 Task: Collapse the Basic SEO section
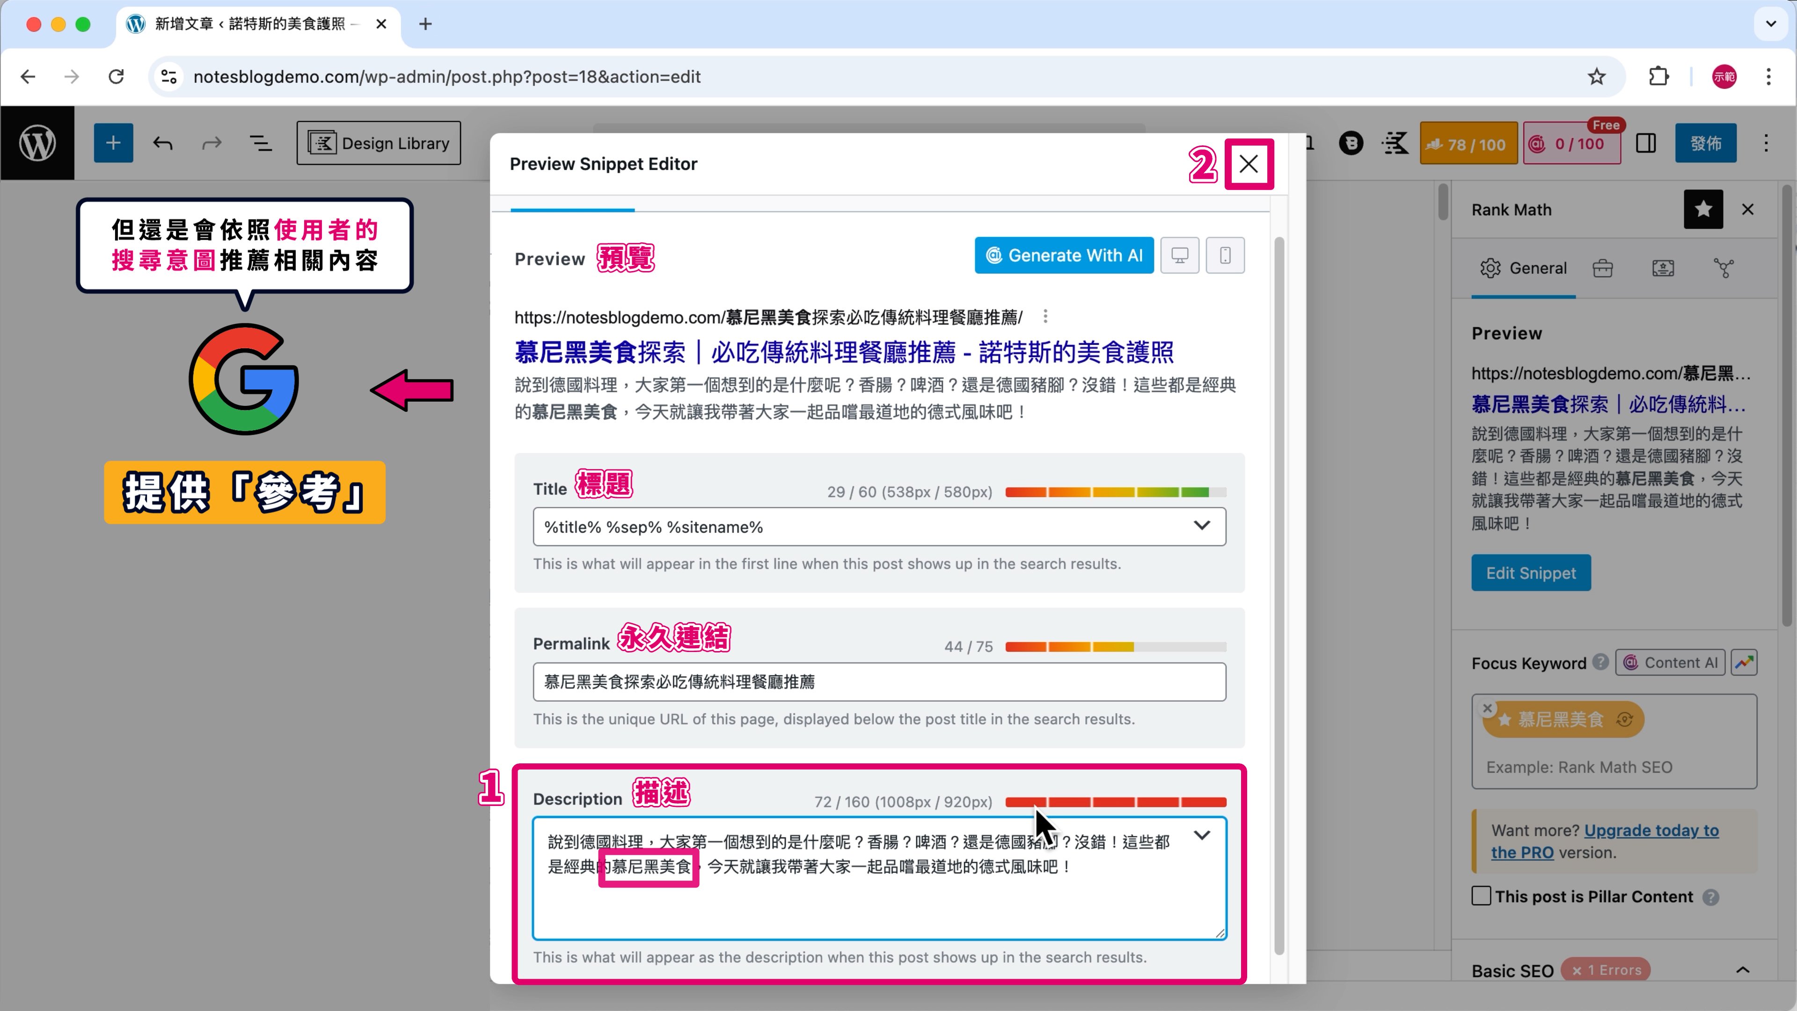pyautogui.click(x=1742, y=970)
